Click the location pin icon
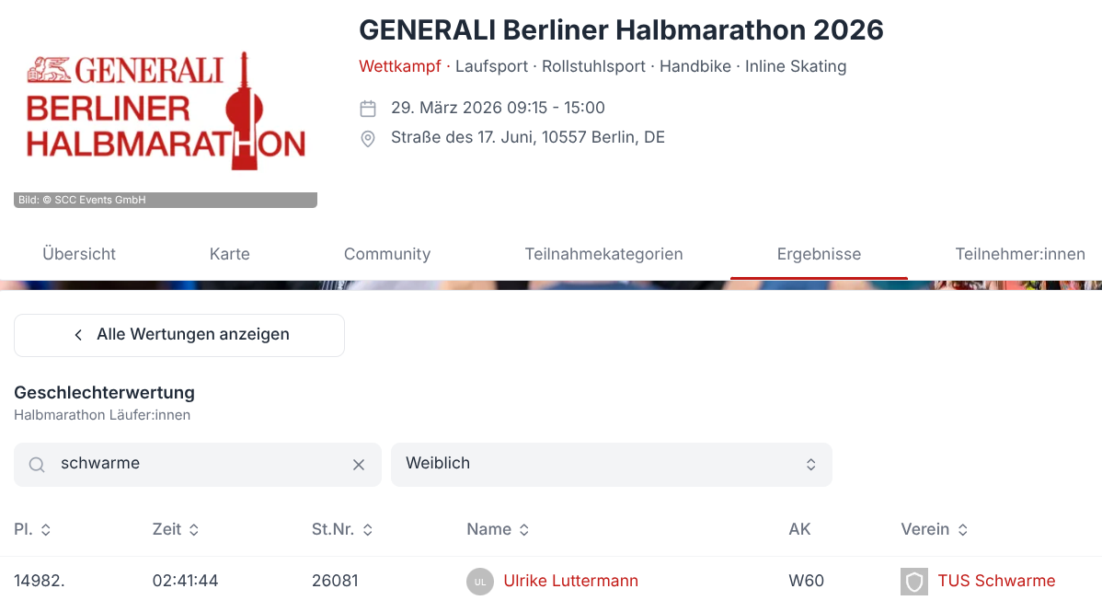 tap(368, 139)
